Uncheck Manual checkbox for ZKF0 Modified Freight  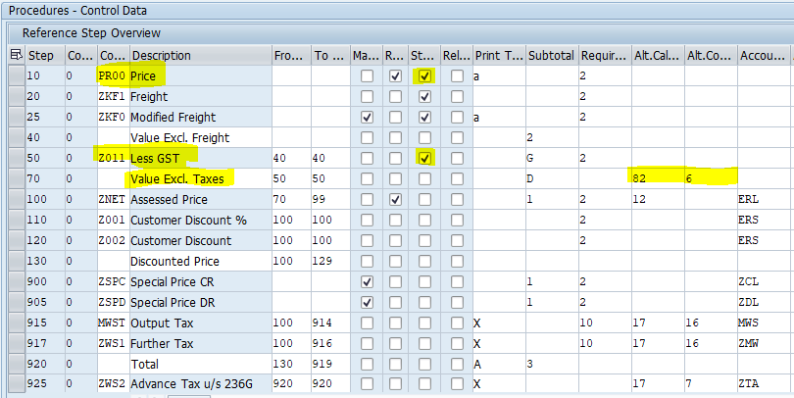367,117
